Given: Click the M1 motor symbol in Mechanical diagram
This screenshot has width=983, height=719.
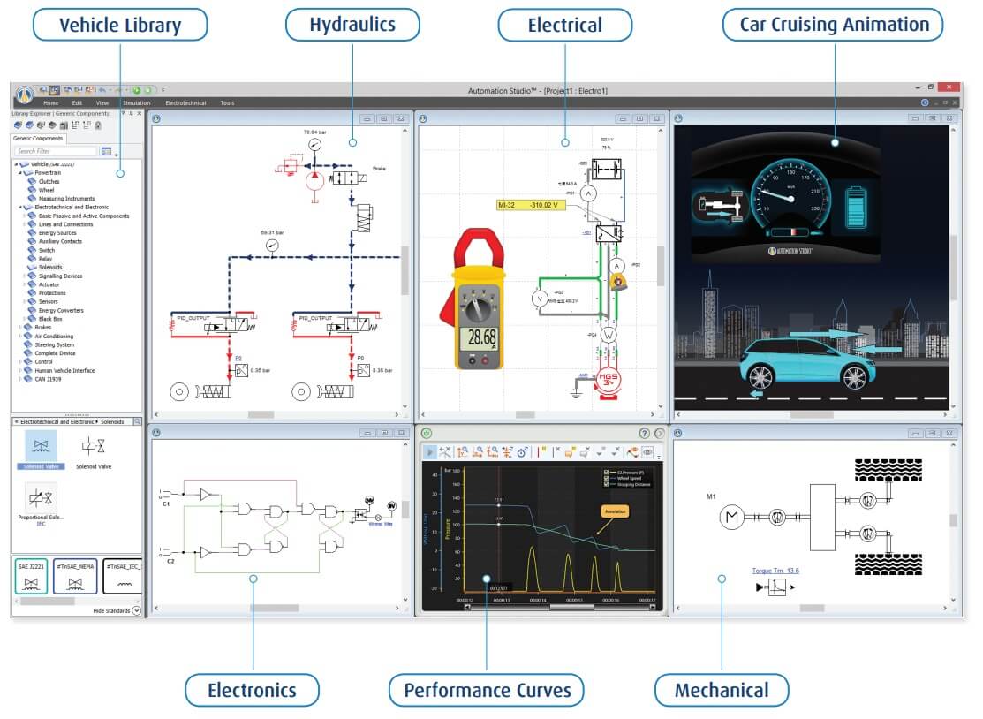Looking at the screenshot, I should click(731, 517).
